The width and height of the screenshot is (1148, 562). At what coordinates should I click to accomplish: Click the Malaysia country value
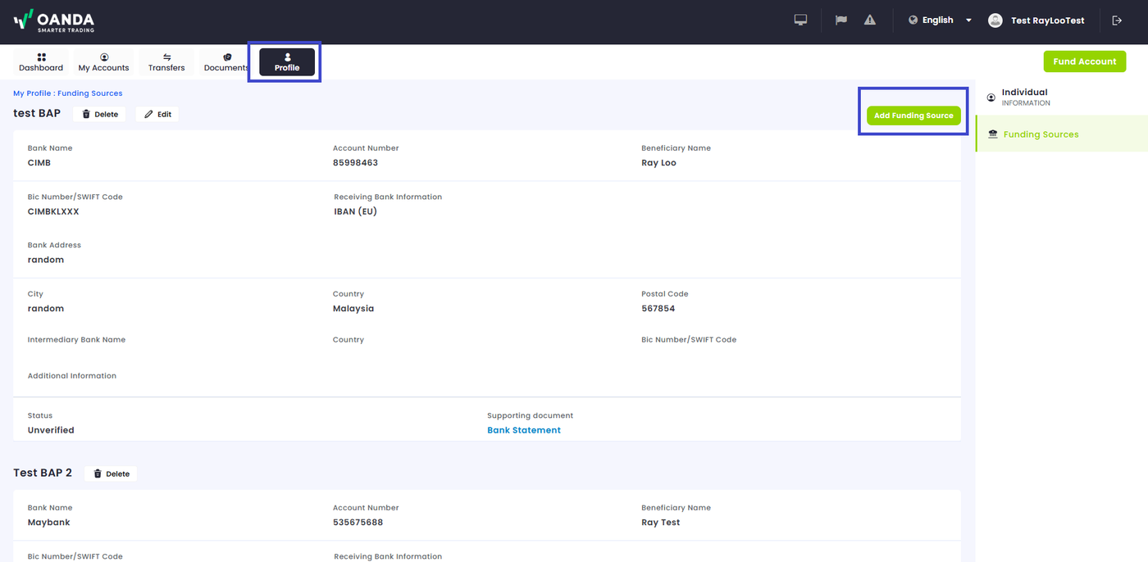[353, 309]
